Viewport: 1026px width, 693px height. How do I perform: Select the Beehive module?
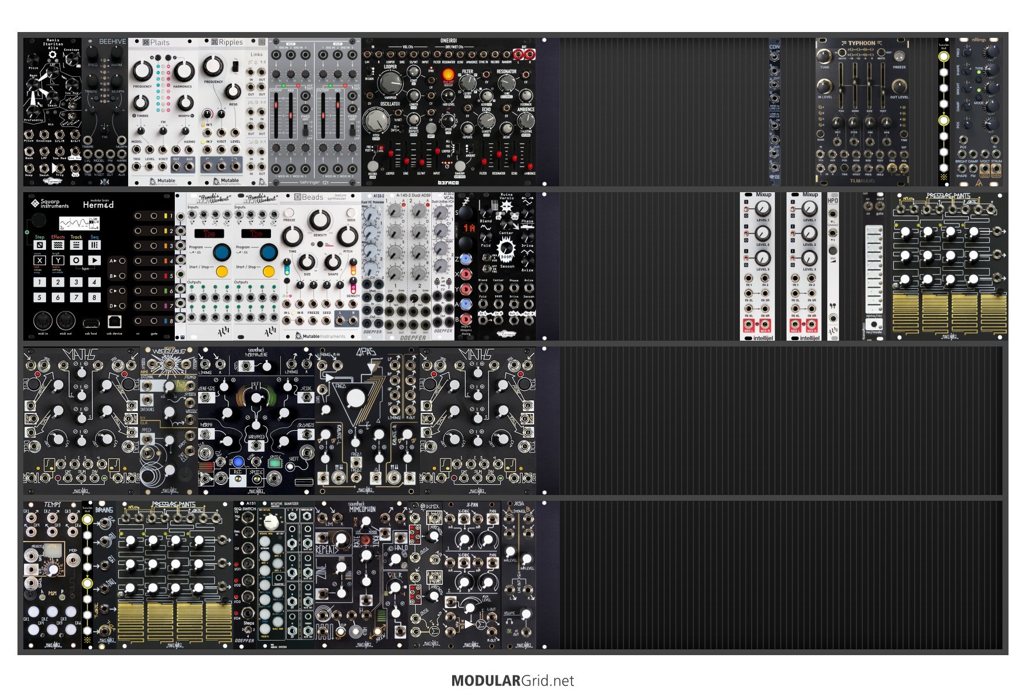tap(105, 112)
